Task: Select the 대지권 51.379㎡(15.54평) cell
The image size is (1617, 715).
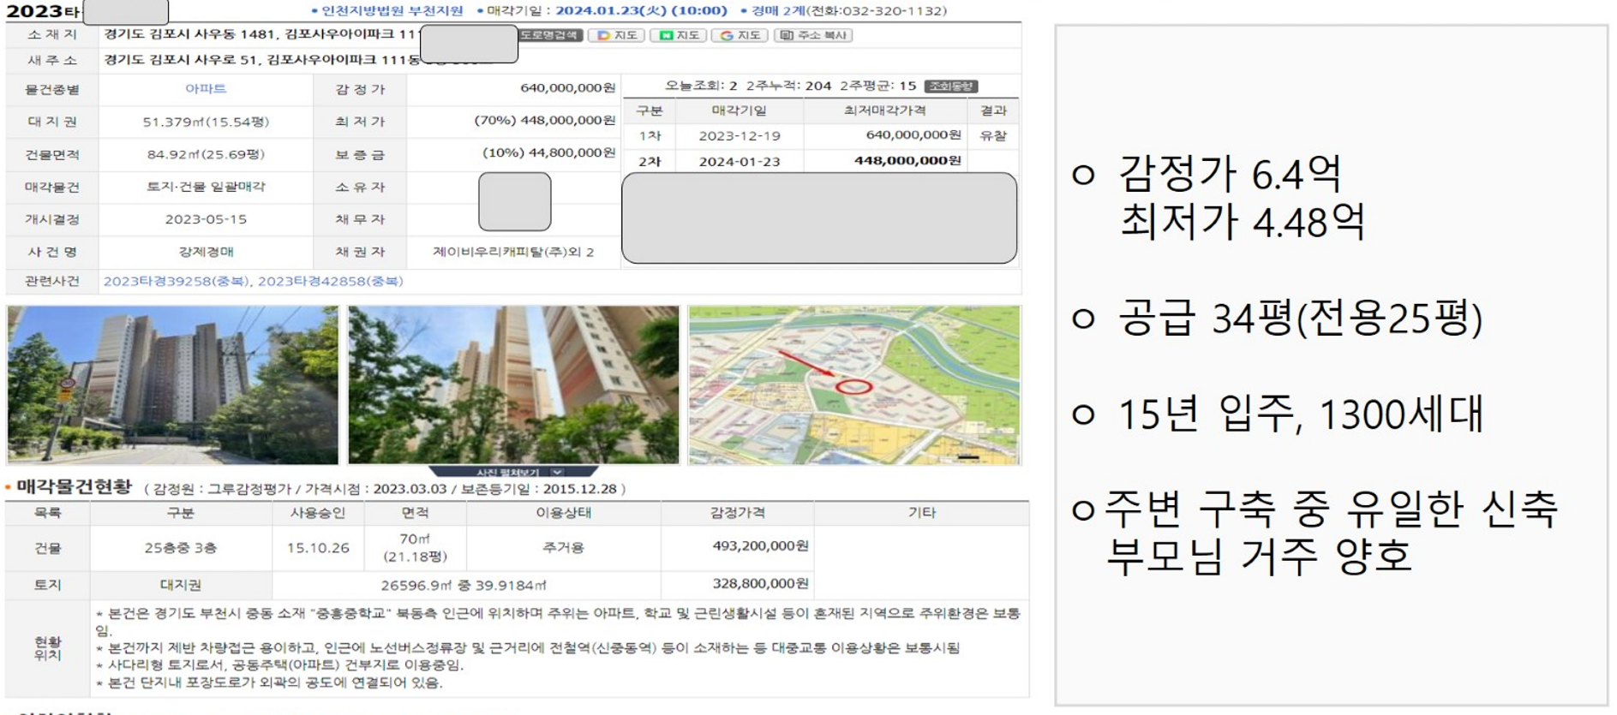Action: 206,122
